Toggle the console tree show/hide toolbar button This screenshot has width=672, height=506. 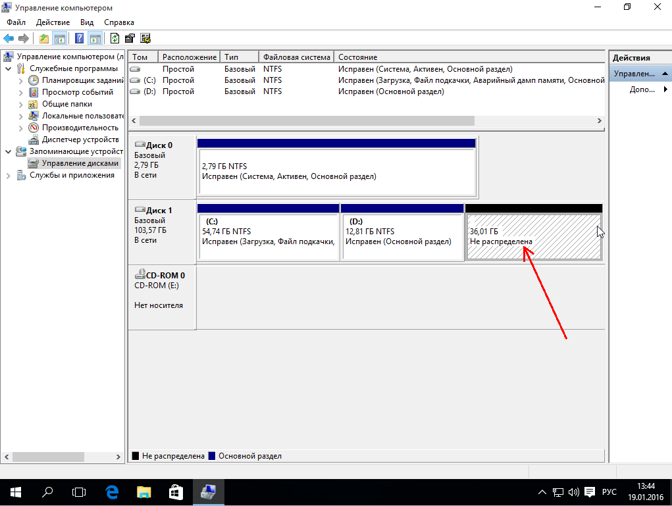60,38
